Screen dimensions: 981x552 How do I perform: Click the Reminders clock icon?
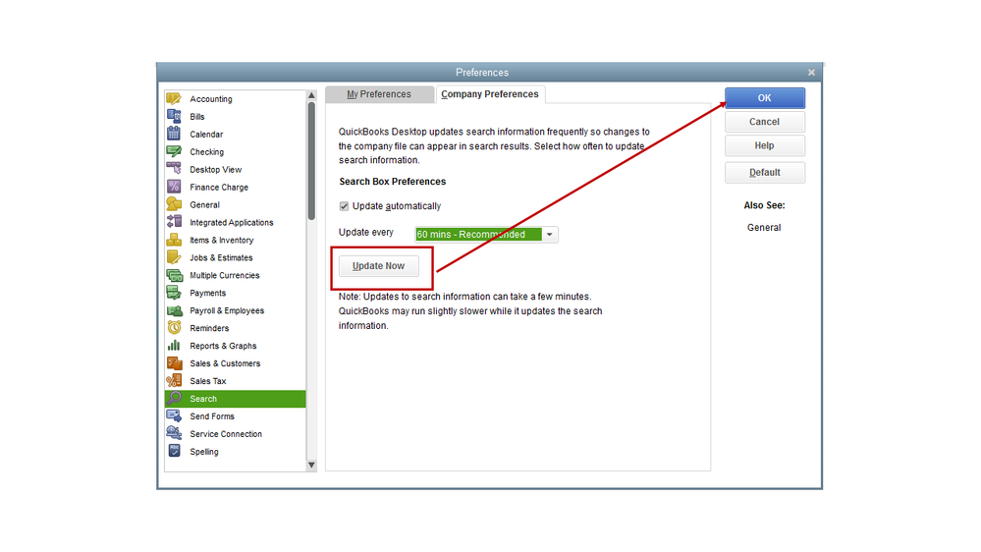coord(174,328)
